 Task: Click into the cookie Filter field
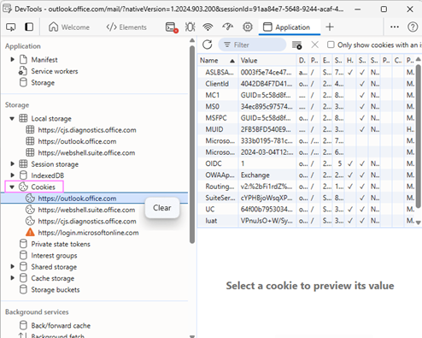tap(252, 44)
